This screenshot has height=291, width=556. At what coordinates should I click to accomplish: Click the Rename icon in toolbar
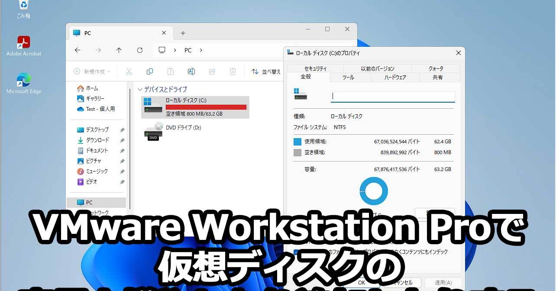[x=191, y=71]
